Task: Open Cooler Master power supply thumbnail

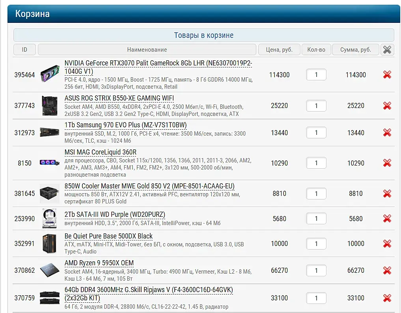Action: pos(50,194)
